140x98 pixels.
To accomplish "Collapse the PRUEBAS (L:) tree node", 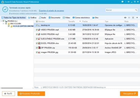I will pyautogui.click(x=1, y=21).
